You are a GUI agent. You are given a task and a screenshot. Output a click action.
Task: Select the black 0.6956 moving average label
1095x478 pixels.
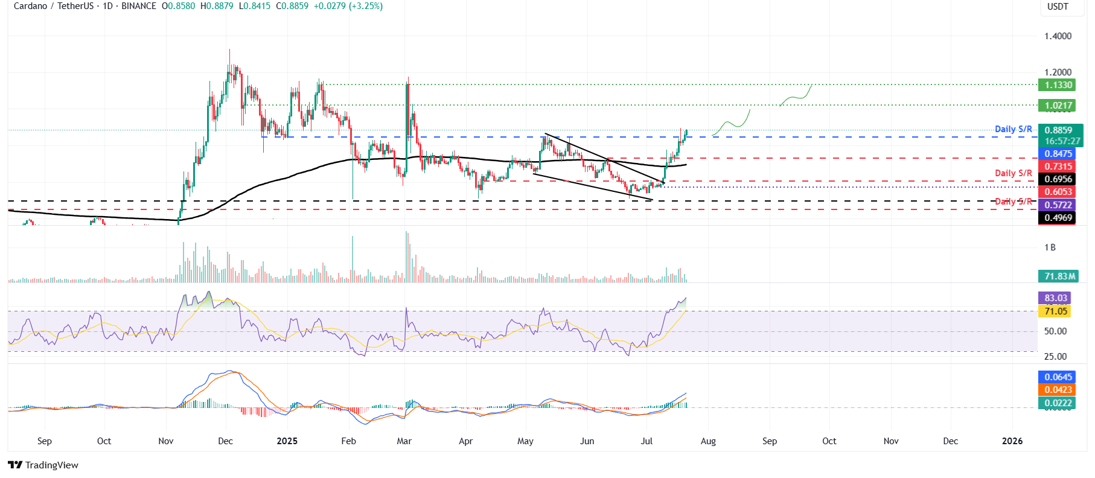[1058, 179]
